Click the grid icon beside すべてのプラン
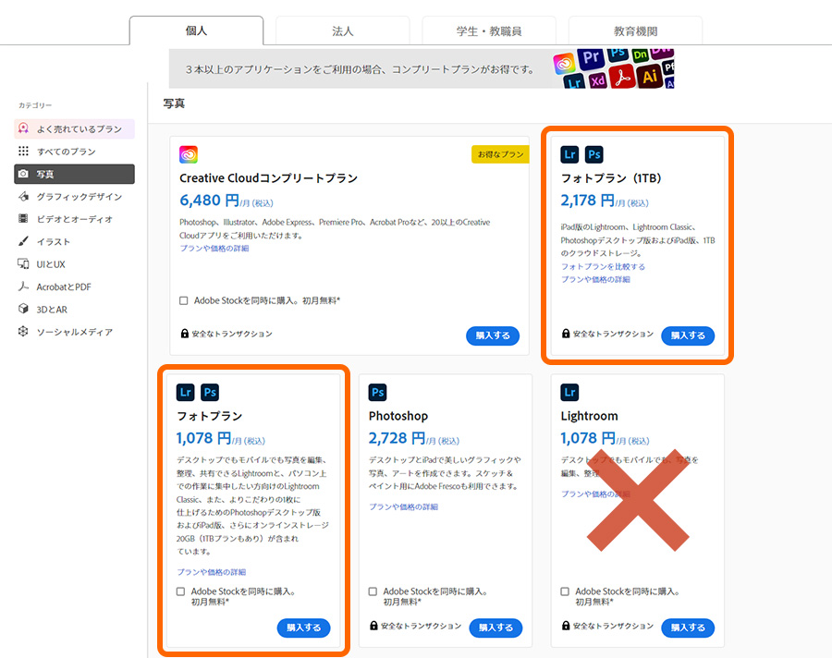Screen dimensions: 832x658 click(23, 152)
